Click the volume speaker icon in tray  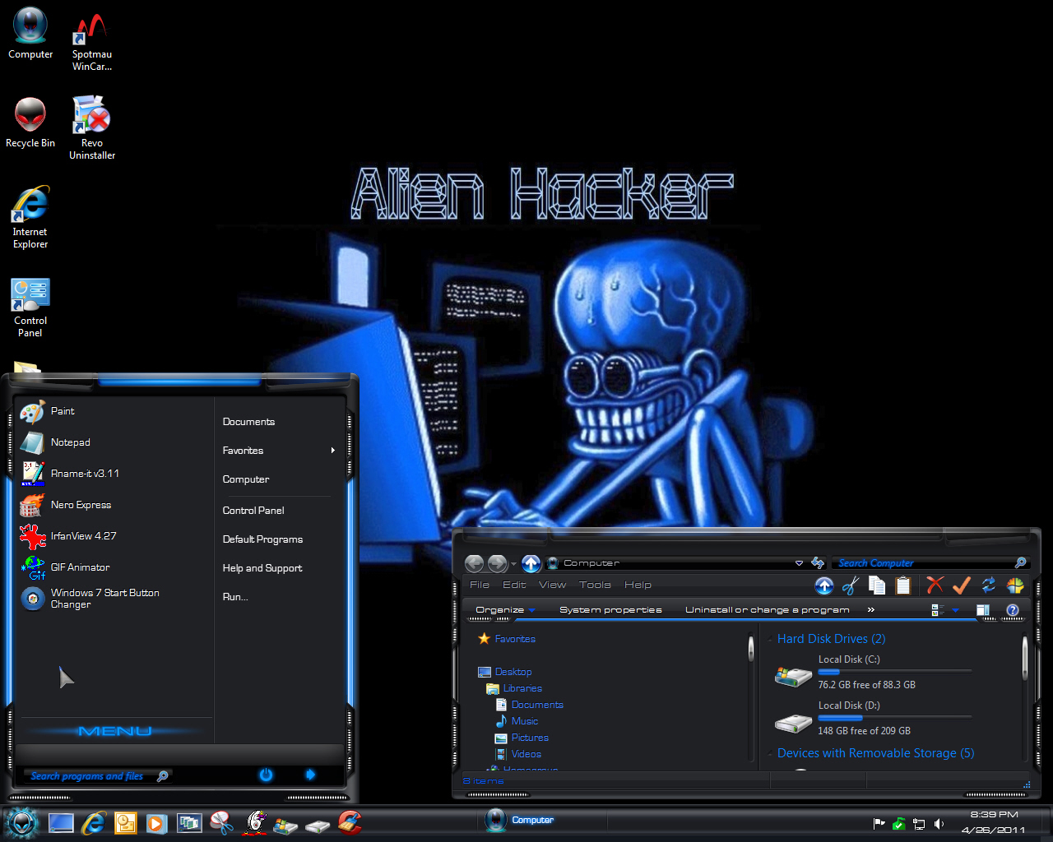pyautogui.click(x=939, y=824)
